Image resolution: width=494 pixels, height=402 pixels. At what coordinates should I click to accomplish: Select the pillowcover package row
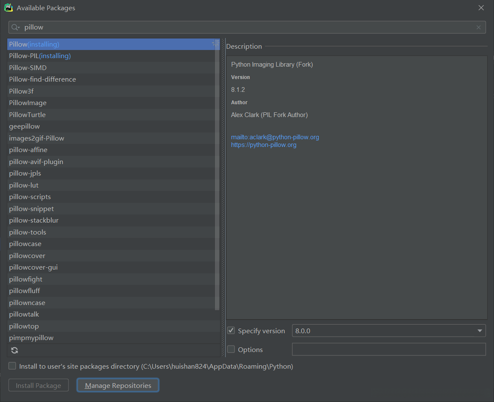[113, 255]
